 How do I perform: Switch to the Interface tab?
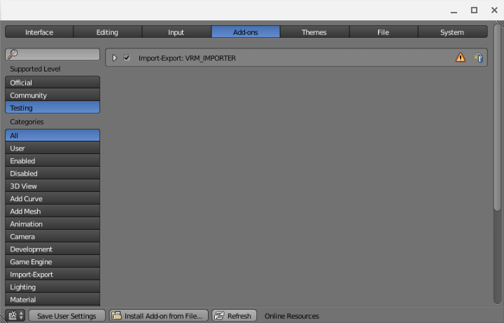click(x=39, y=32)
